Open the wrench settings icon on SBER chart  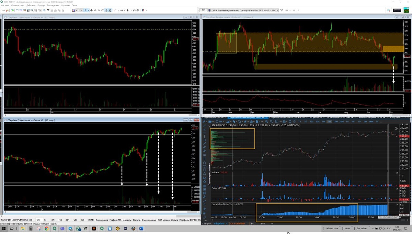204,121
